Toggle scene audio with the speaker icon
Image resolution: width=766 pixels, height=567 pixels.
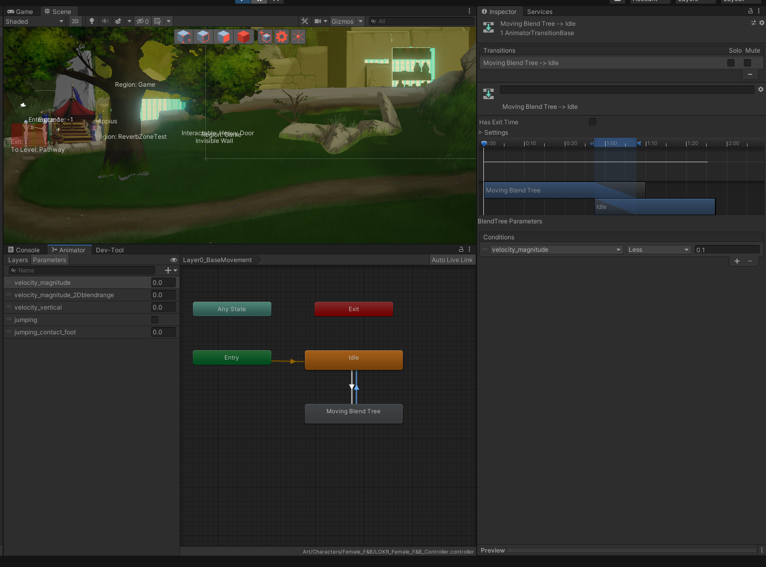coord(105,21)
